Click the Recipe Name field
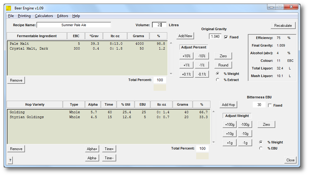Screen dimensions: 309x176 point(74,25)
